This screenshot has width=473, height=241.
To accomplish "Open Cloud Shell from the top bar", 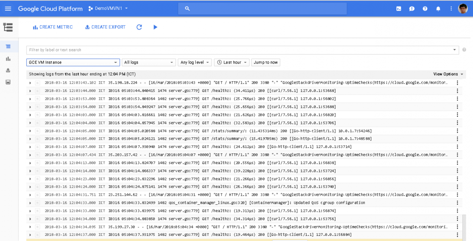I will [x=399, y=8].
